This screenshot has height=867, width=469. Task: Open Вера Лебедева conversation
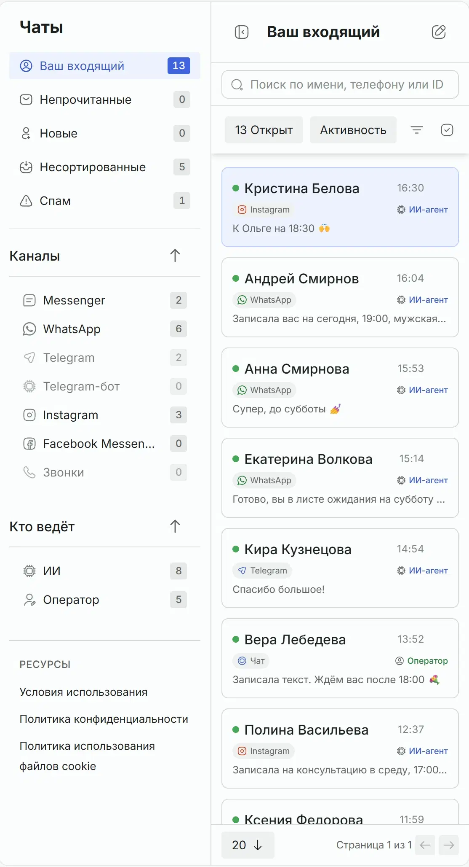[340, 658]
